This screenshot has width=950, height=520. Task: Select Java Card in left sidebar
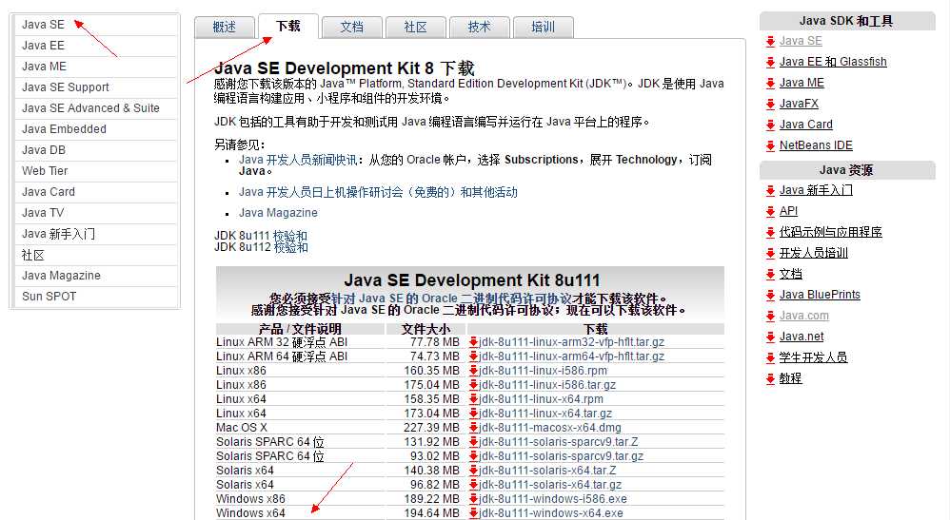[96, 192]
